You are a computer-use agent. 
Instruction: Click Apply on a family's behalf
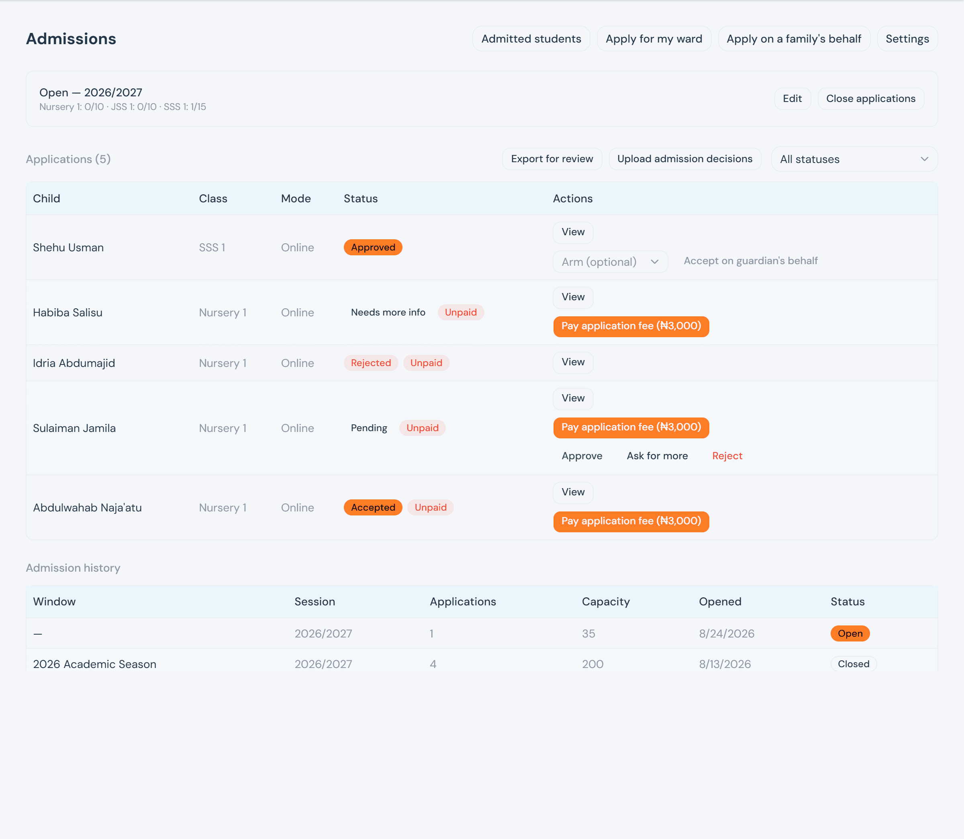tap(794, 39)
